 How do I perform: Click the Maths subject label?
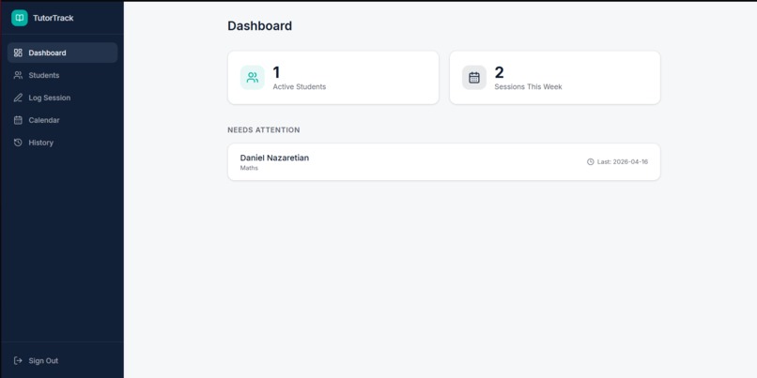click(249, 168)
